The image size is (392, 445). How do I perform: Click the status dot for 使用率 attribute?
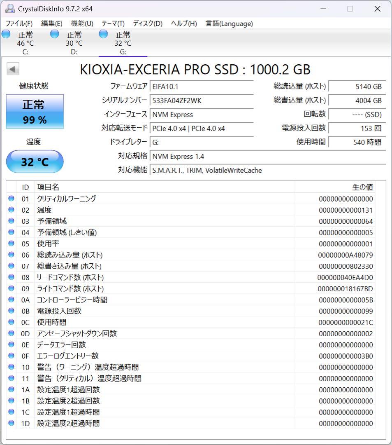[11, 244]
